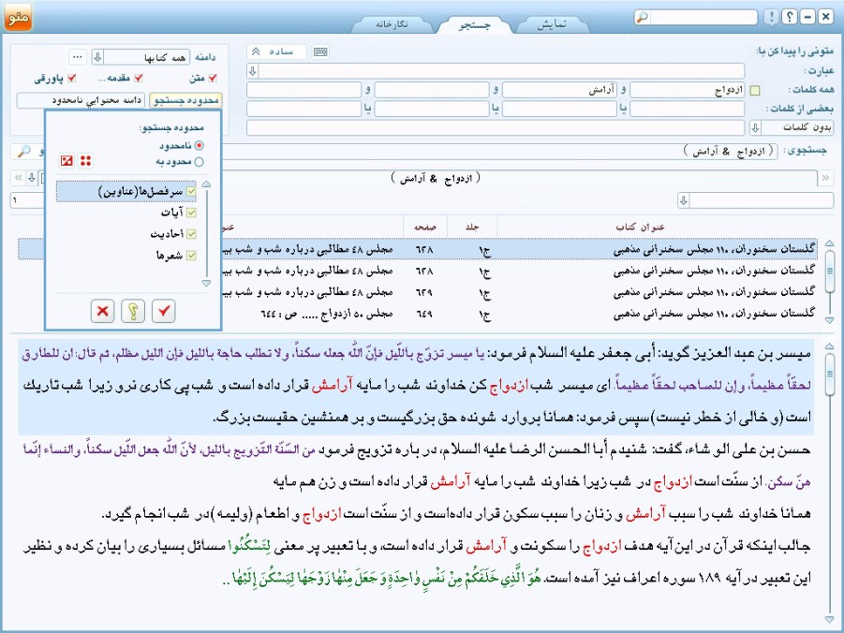The width and height of the screenshot is (844, 633).
Task: Cancel the search scope popup with the red X
Action: tap(102, 311)
